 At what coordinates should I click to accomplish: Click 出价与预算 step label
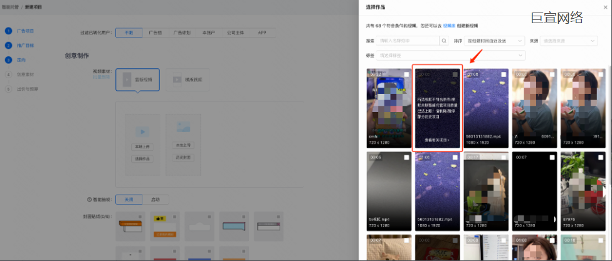pos(28,89)
